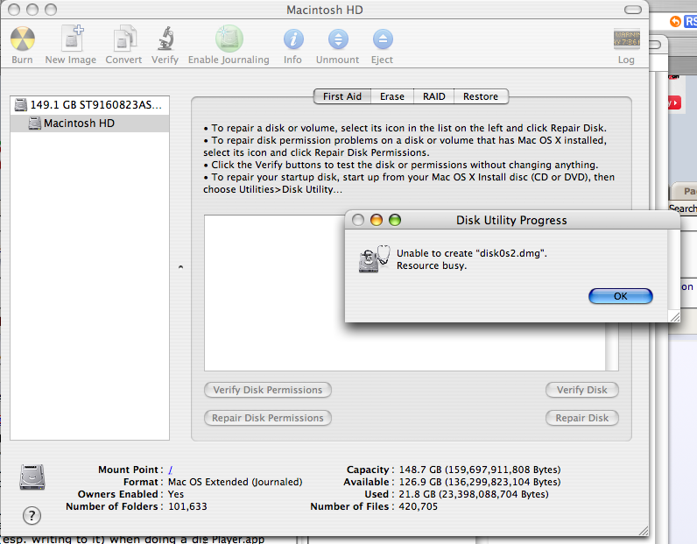The image size is (697, 544).
Task: Zoom the Disk Utility Progress dialog
Action: click(x=395, y=220)
